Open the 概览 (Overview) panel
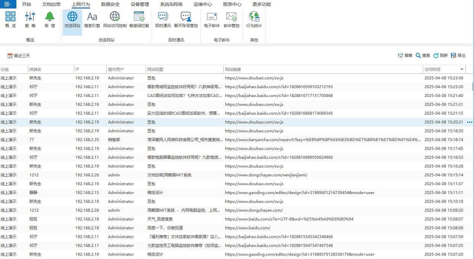The width and height of the screenshot is (474, 259). coord(10,21)
